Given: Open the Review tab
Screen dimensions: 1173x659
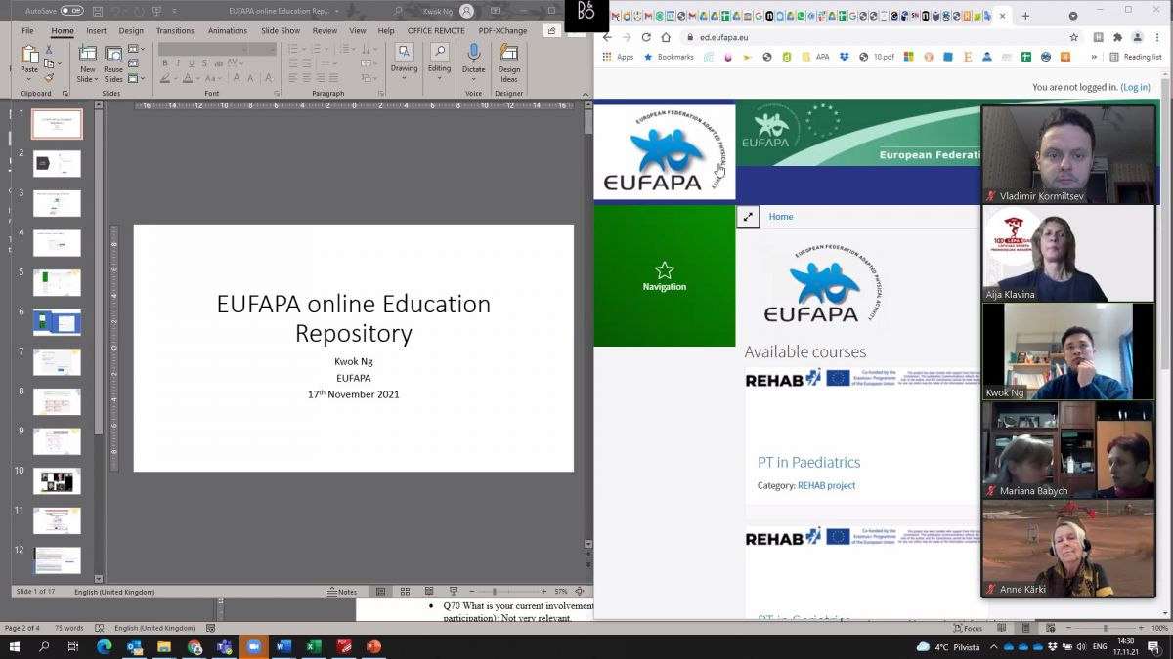Looking at the screenshot, I should click(325, 30).
